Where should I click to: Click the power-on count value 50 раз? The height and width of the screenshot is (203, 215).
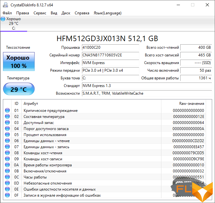coord(196,70)
